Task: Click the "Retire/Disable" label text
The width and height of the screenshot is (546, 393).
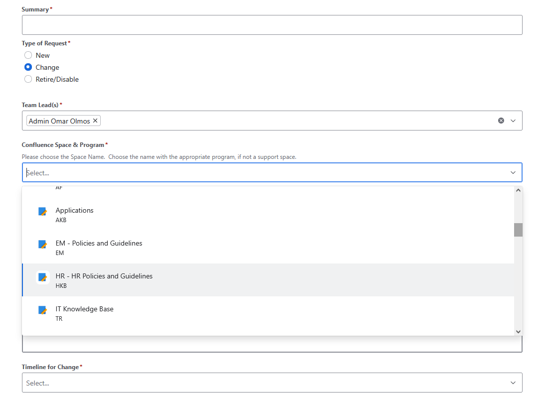Action: (57, 79)
